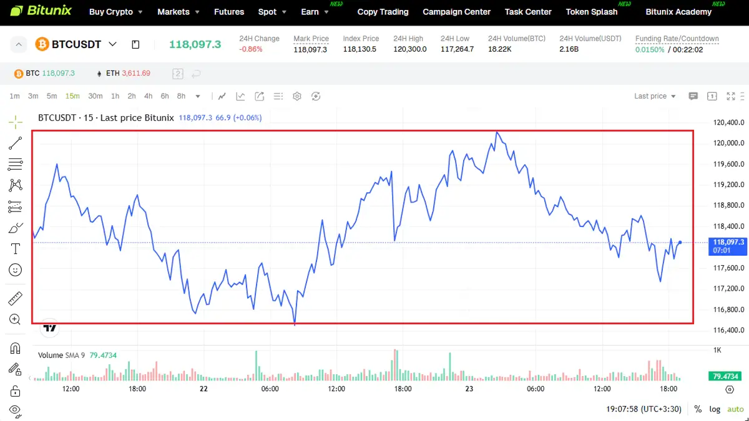
Task: Select the trend line drawing tool
Action: click(15, 143)
